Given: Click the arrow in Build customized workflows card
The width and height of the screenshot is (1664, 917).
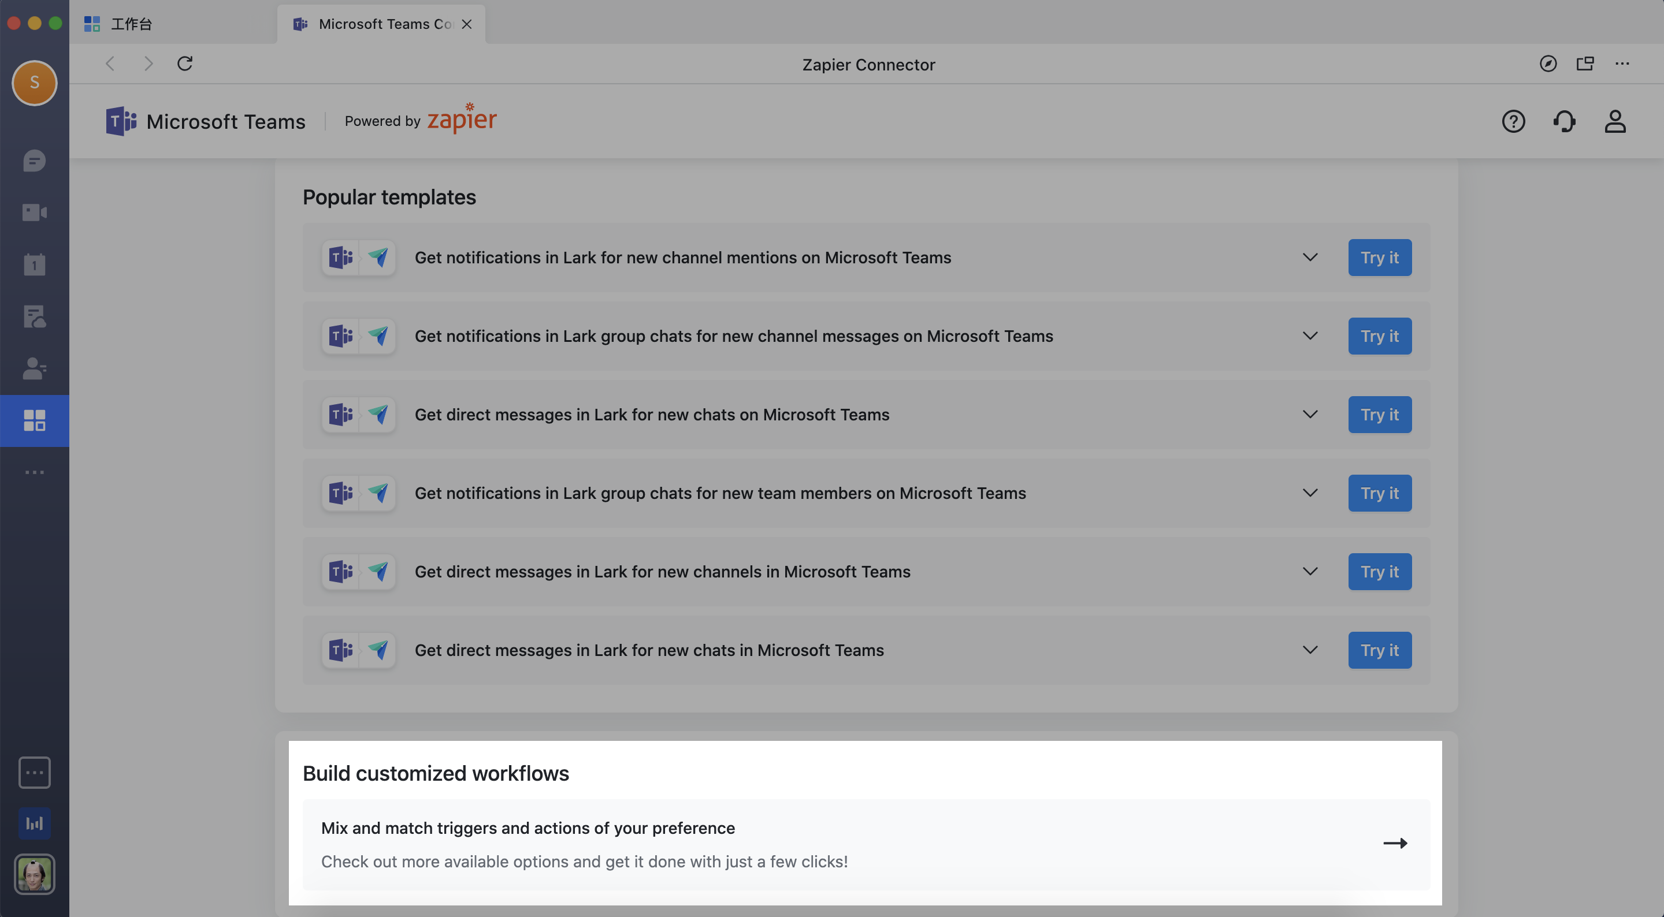Looking at the screenshot, I should tap(1396, 843).
